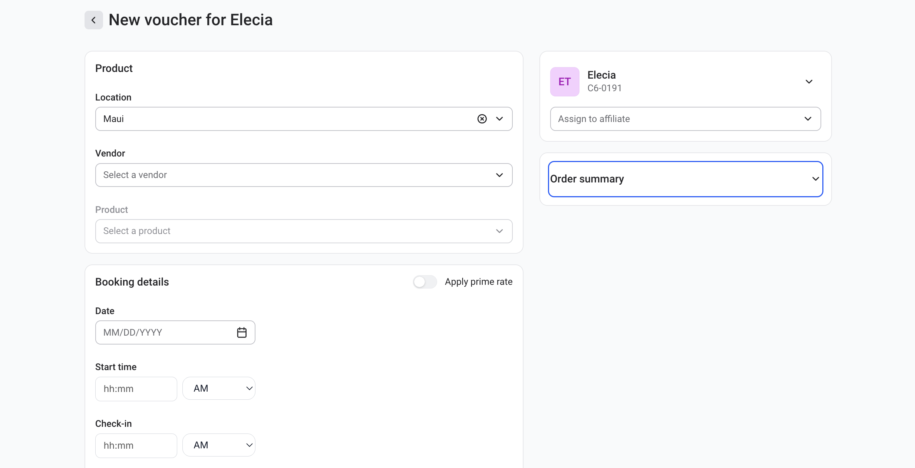
Task: Toggle the Apply prime rate switch
Action: tap(425, 282)
